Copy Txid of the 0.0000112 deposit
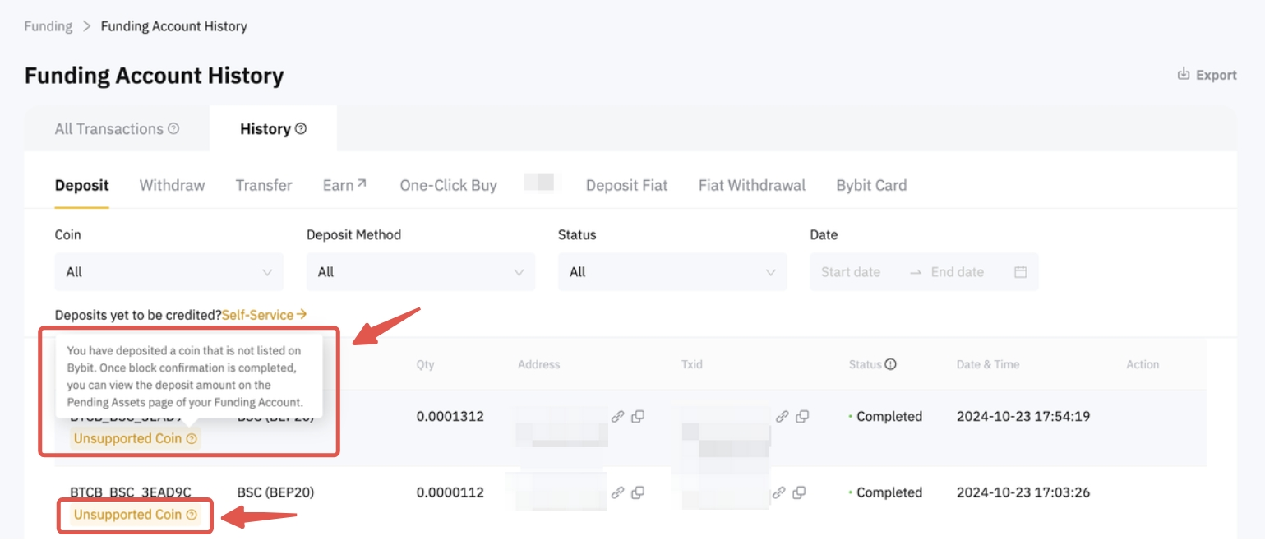Screen dimensions: 1265x541 tap(799, 492)
